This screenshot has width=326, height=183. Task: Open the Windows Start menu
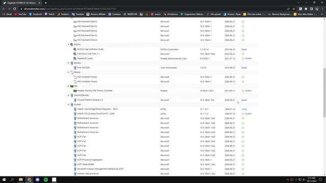[4, 179]
